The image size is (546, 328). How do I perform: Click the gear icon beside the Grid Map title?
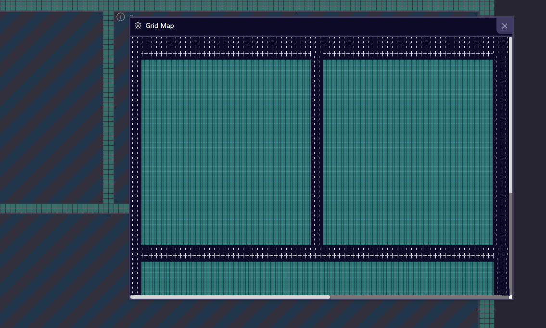coord(138,25)
